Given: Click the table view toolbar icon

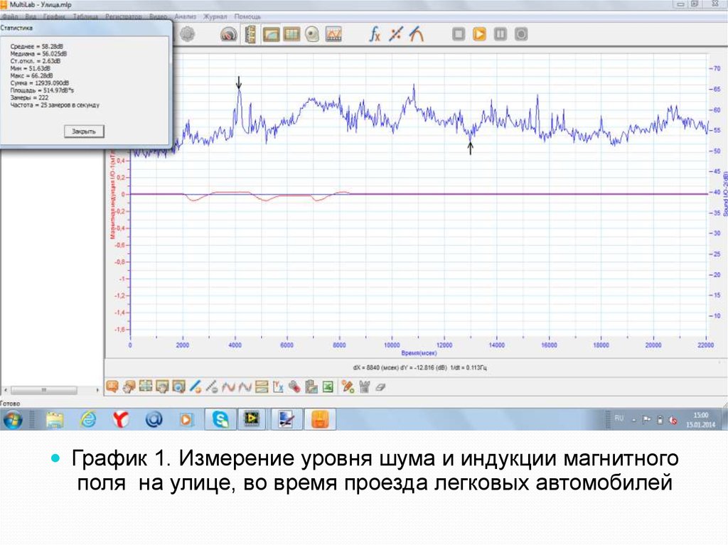Looking at the screenshot, I should pyautogui.click(x=291, y=33).
